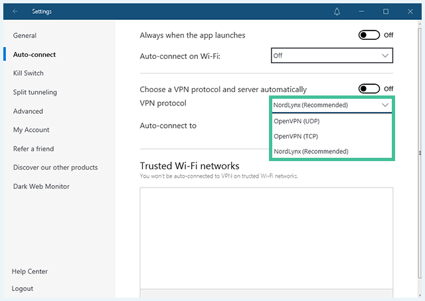Maximize the Settings window
This screenshot has width=425, height=301.
click(386, 11)
